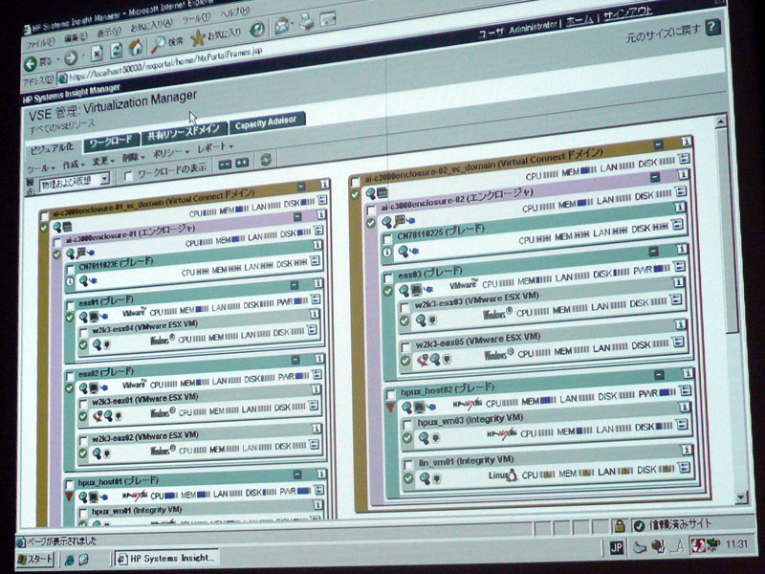765x574 pixels.
Task: Open the ファイル menu in browser
Action: pyautogui.click(x=40, y=43)
